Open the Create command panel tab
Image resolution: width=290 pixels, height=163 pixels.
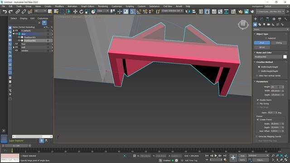256,19
